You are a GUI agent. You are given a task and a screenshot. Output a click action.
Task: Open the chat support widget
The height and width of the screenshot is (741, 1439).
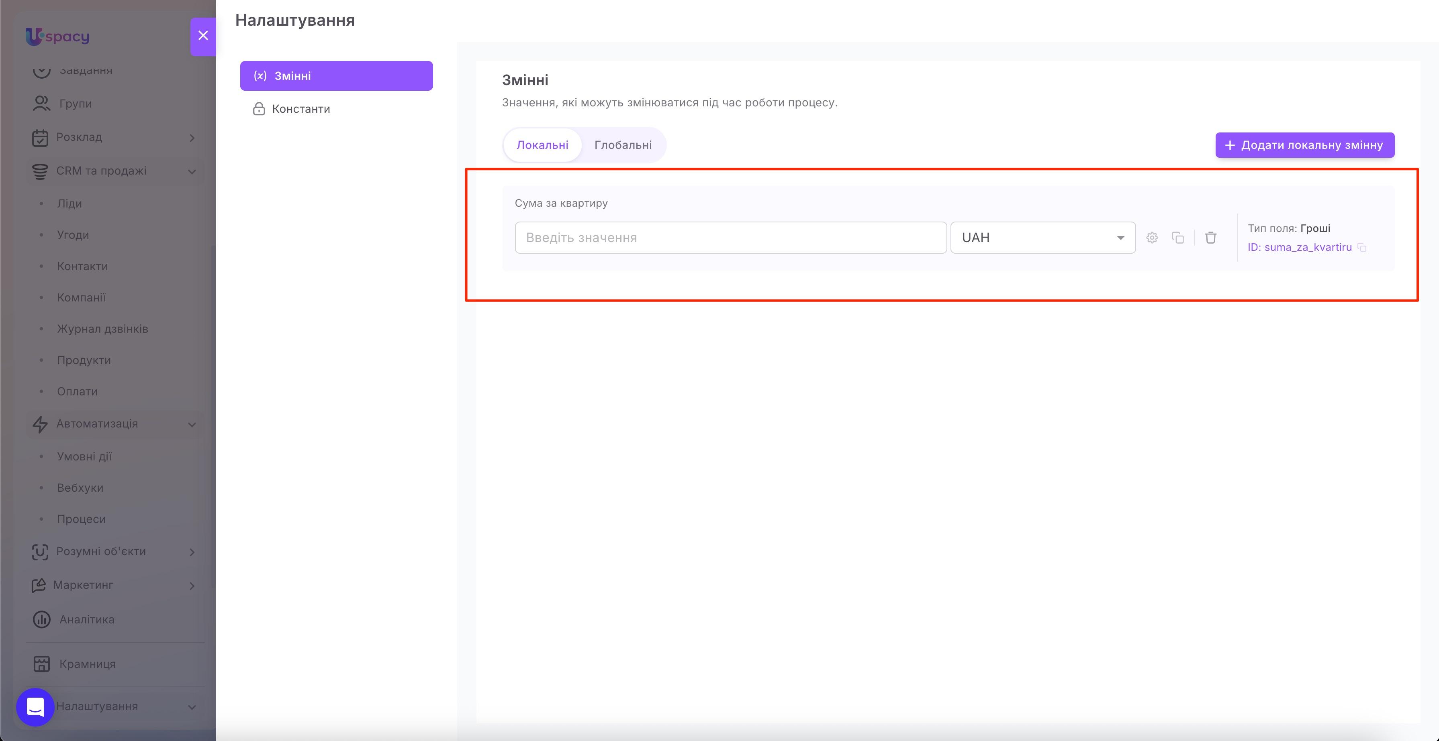coord(35,707)
